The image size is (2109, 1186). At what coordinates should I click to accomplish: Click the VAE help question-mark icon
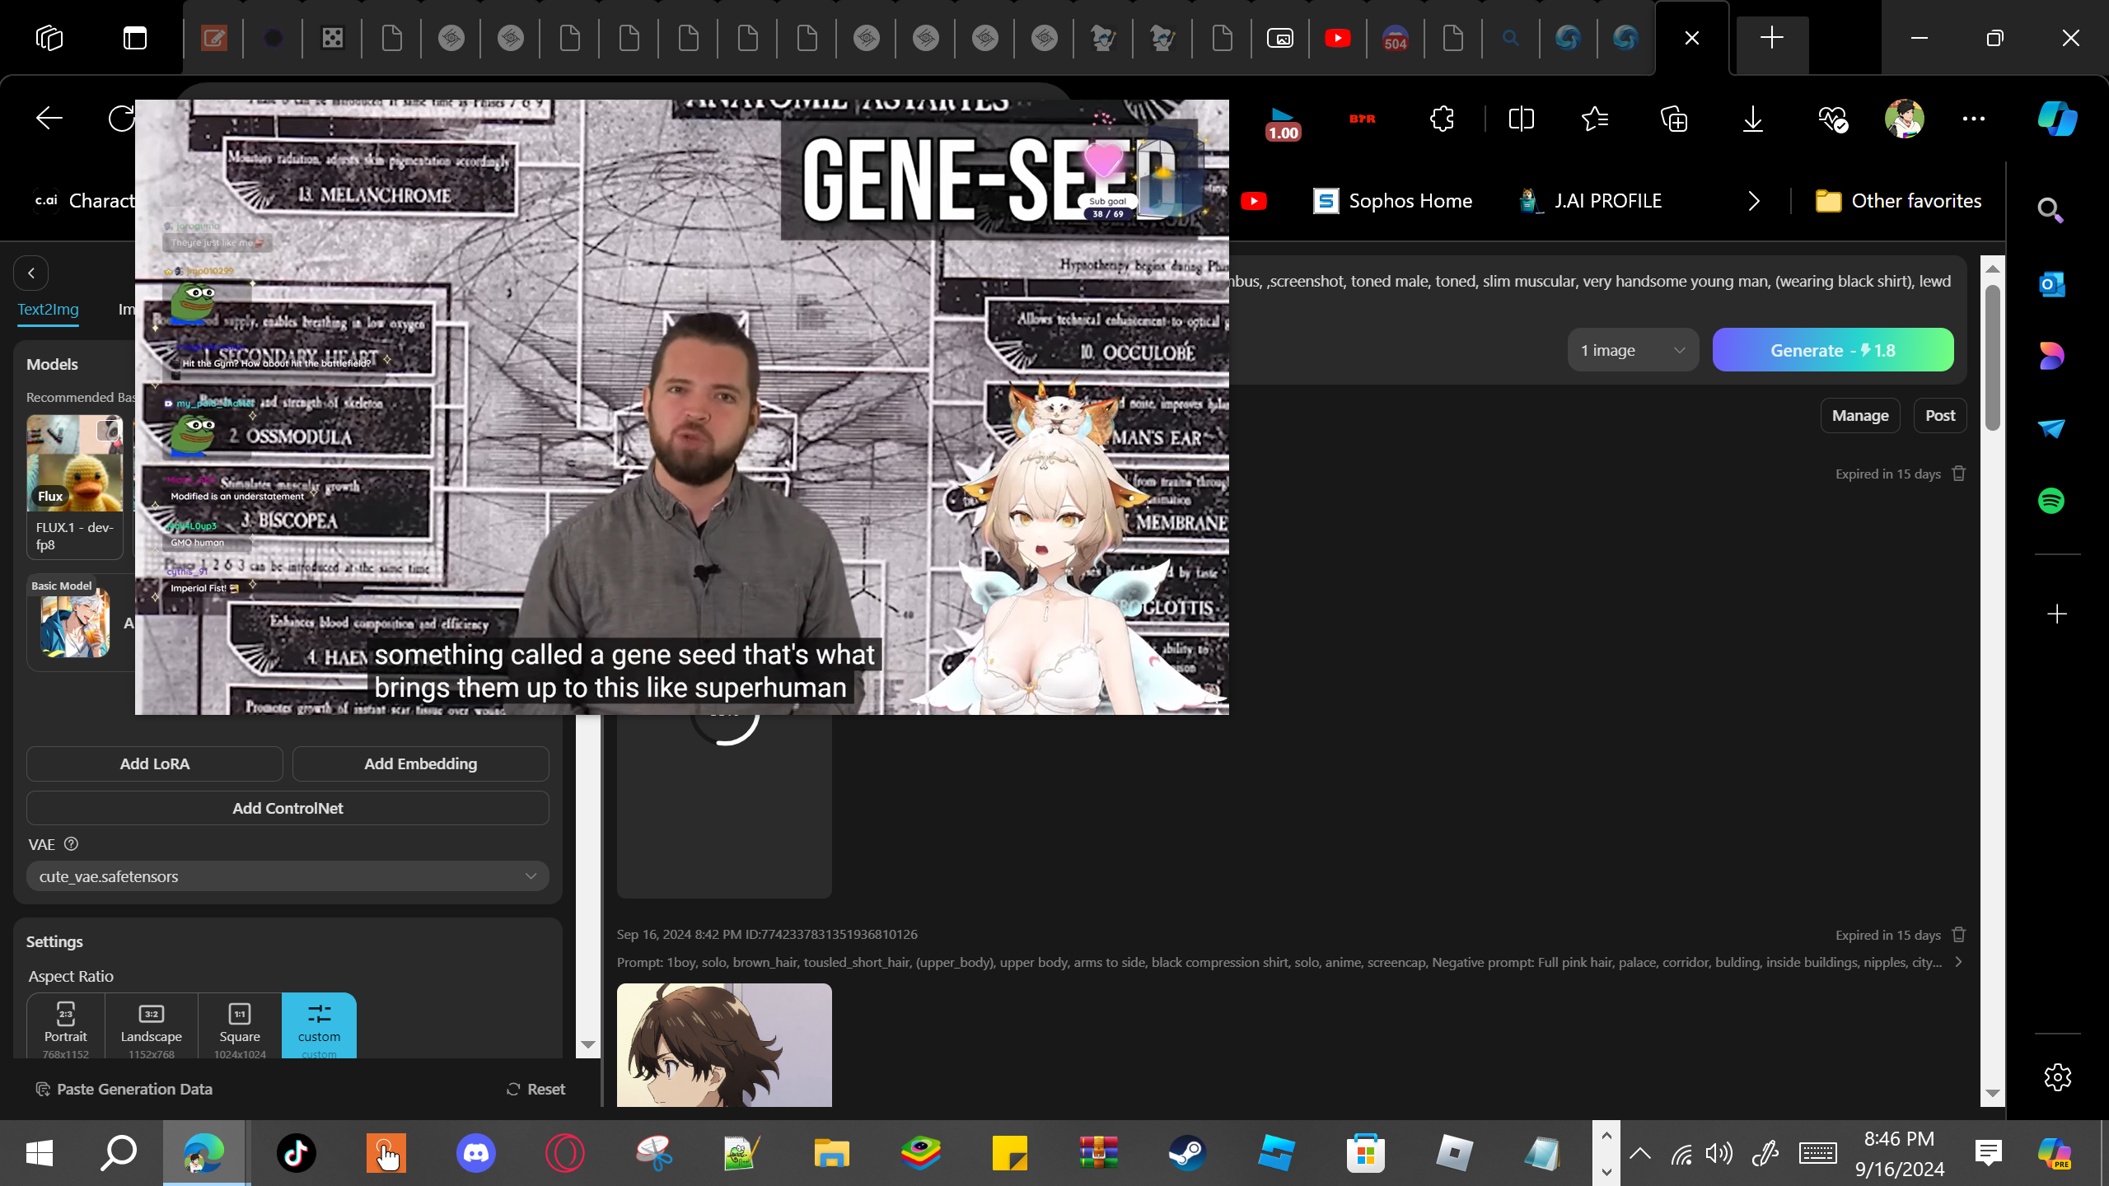(71, 844)
